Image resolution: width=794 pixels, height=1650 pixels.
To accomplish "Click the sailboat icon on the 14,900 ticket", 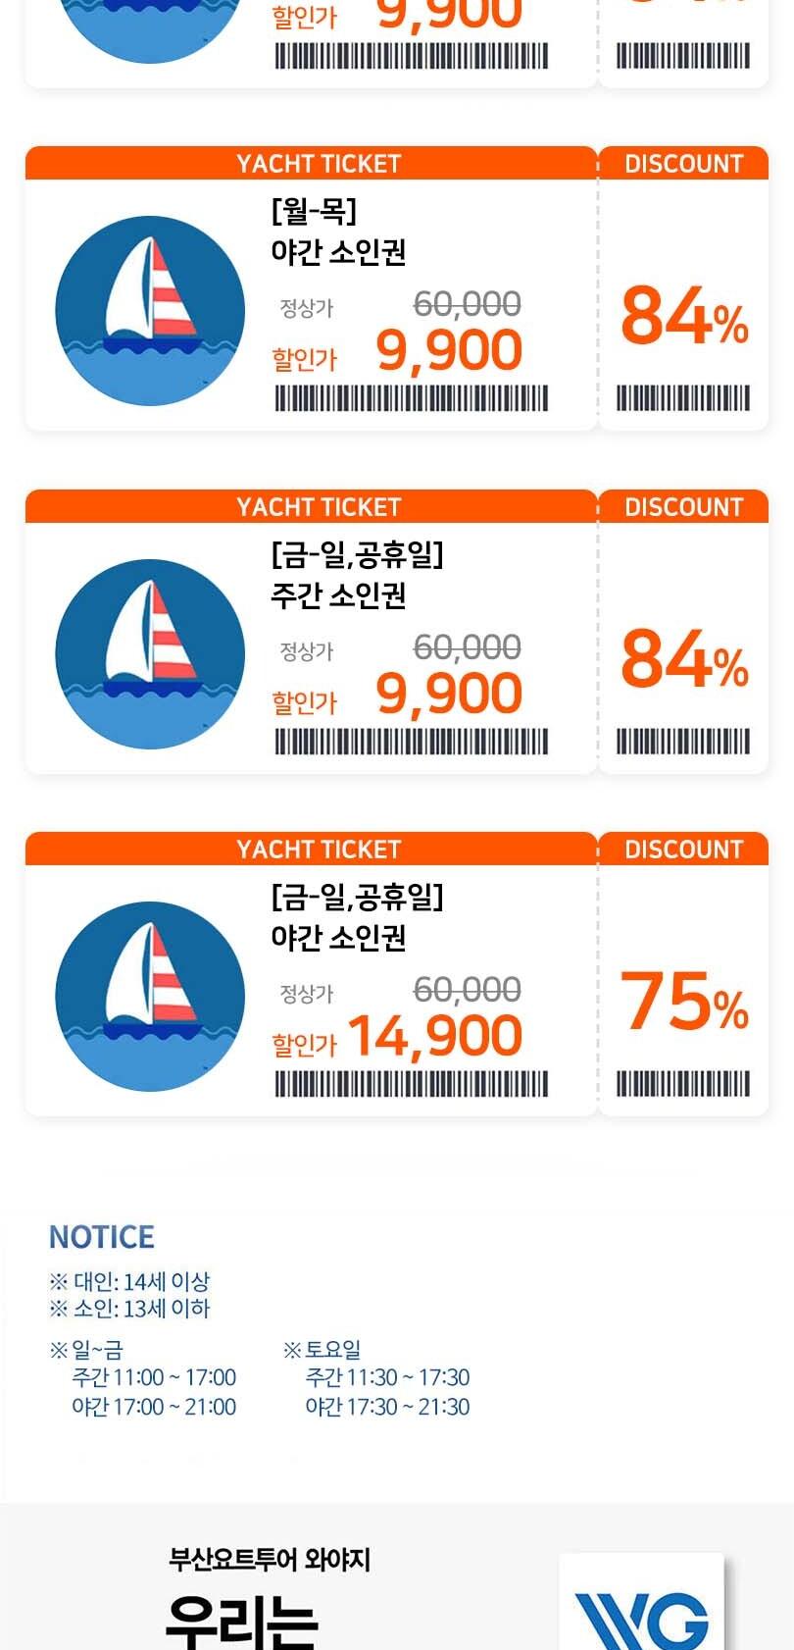I will click(150, 997).
